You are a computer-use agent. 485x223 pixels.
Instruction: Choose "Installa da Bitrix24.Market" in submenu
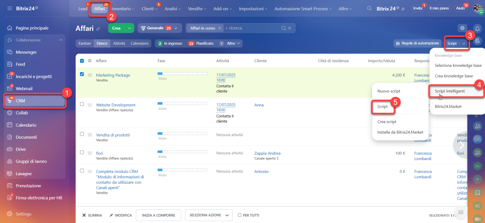tap(400, 132)
